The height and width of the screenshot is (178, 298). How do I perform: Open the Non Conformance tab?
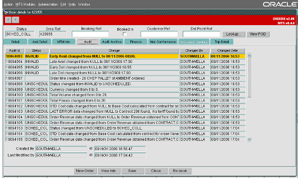pos(163,41)
